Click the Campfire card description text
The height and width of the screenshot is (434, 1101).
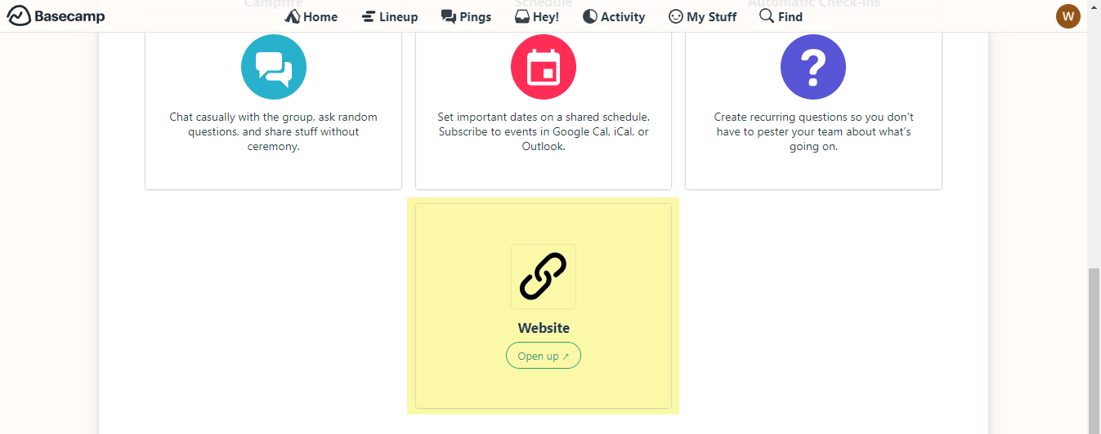pos(274,131)
